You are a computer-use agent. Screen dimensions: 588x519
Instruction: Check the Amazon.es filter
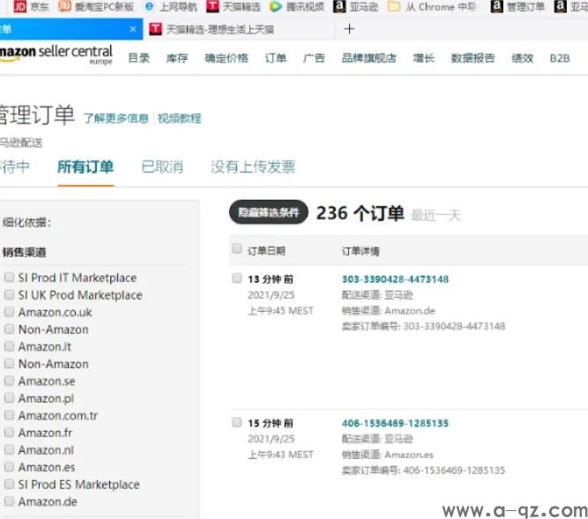coord(9,467)
